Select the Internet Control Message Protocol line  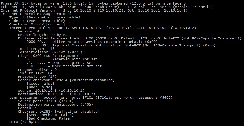36,14
